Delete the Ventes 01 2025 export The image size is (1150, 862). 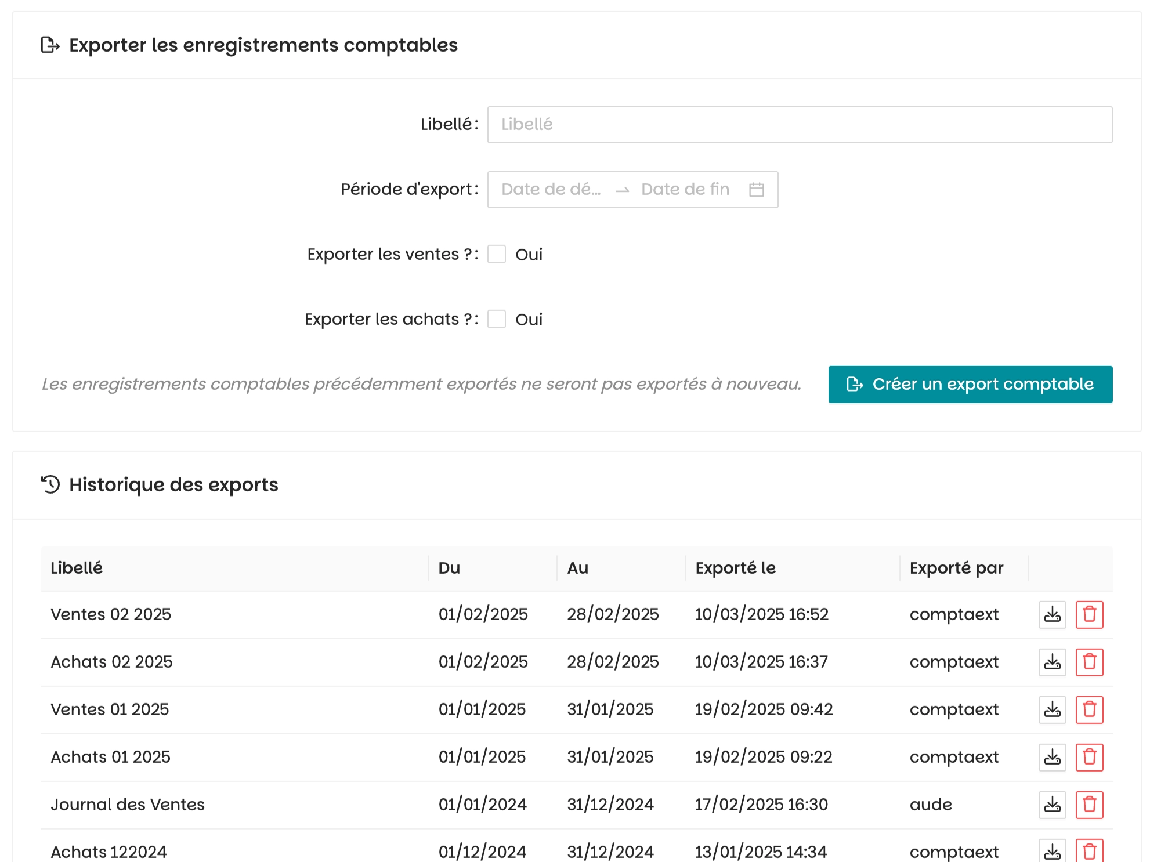pyautogui.click(x=1089, y=709)
